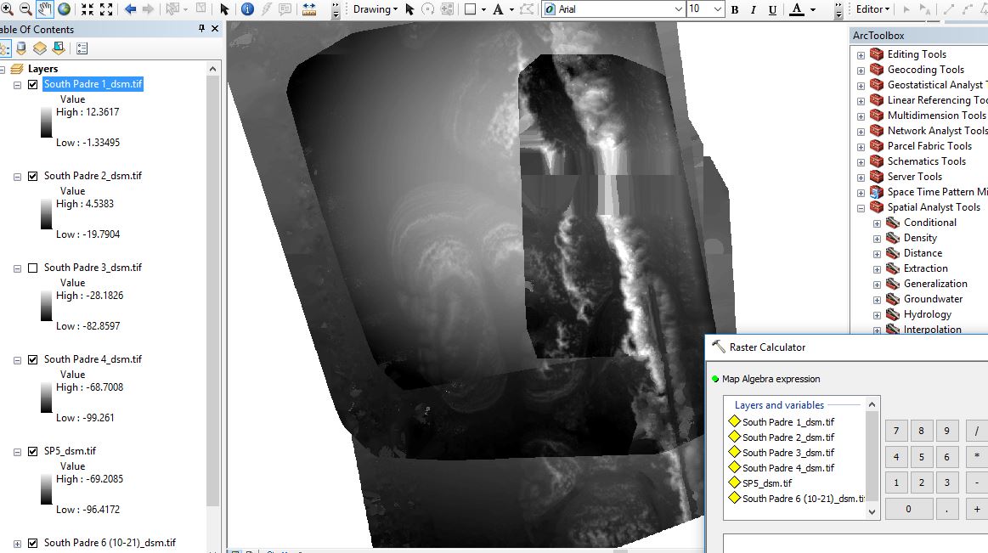Expand South Padre 6 (10-21)_dsm.tif legend

[18, 544]
